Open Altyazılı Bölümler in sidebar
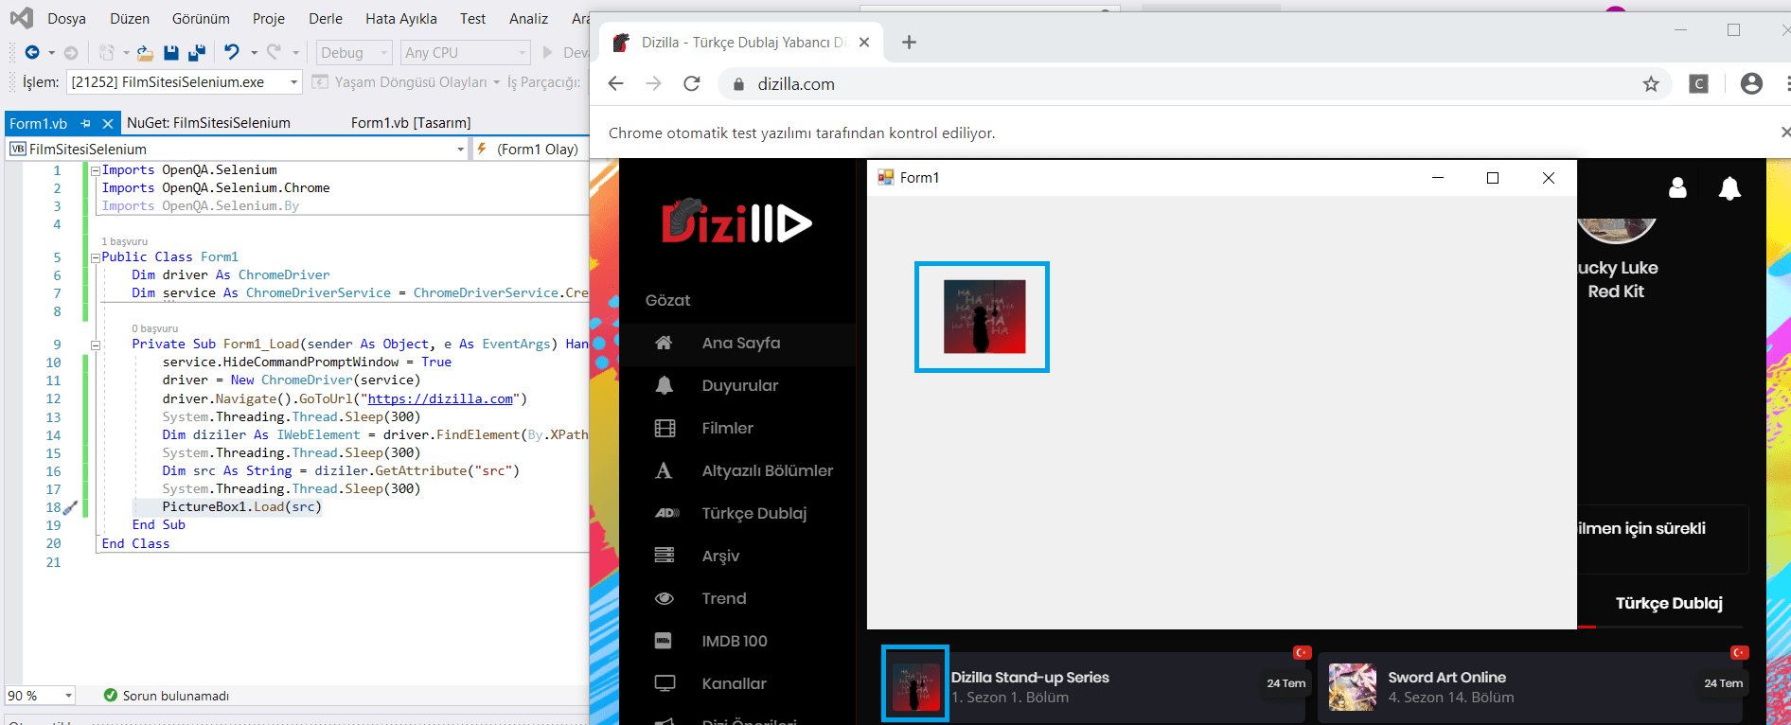This screenshot has width=1791, height=725. coord(737,470)
